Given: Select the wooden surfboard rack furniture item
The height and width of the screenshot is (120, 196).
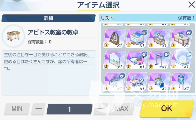Looking at the screenshot, I should pos(114,38).
